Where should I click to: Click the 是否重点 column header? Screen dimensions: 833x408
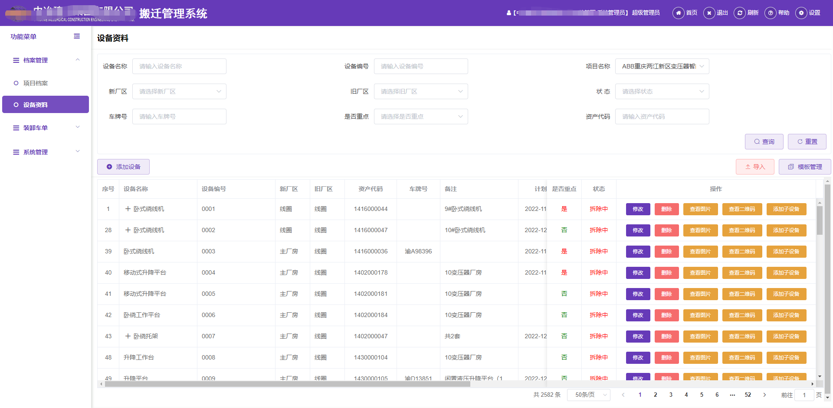[x=564, y=189]
